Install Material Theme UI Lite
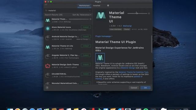This screenshot has width=196, height=110. tap(86, 46)
